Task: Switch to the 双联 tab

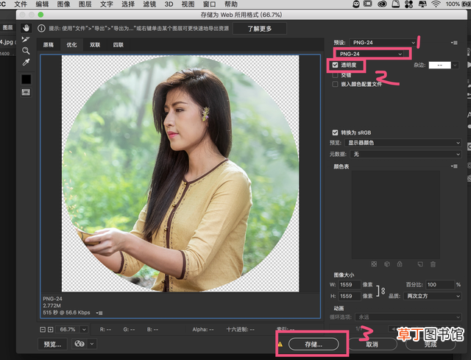Action: pyautogui.click(x=95, y=45)
